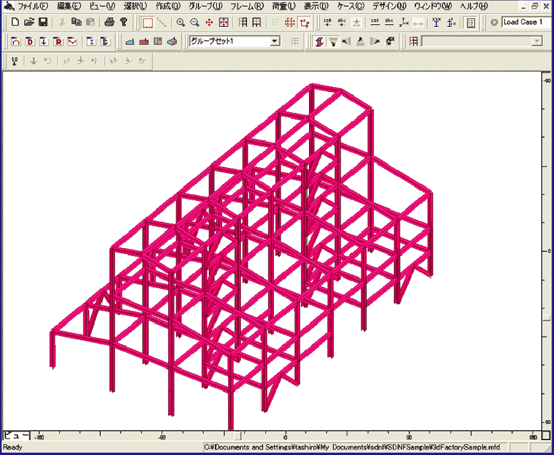This screenshot has height=455, width=554.
Task: Click the left-facing spotlight view icon
Action: point(347,42)
